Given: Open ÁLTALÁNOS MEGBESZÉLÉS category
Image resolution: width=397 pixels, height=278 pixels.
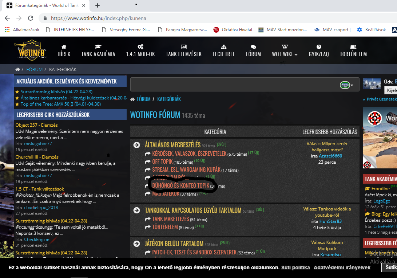Looking at the screenshot, I should (x=173, y=145).
